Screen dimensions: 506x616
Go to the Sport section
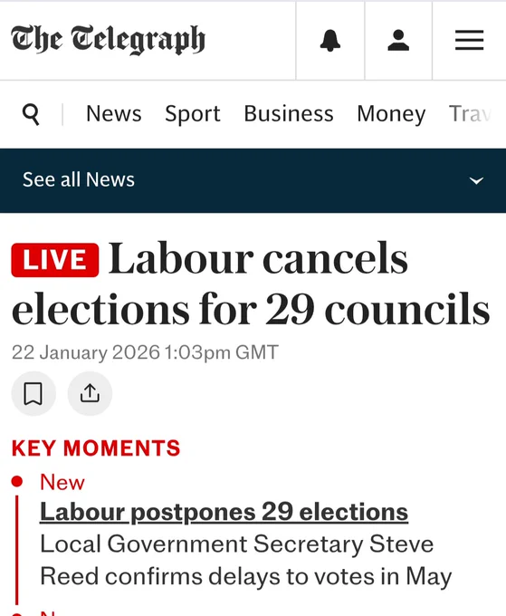point(192,114)
